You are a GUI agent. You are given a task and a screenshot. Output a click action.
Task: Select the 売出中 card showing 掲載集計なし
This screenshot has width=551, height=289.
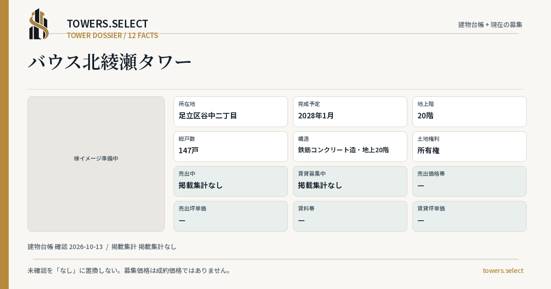231,181
